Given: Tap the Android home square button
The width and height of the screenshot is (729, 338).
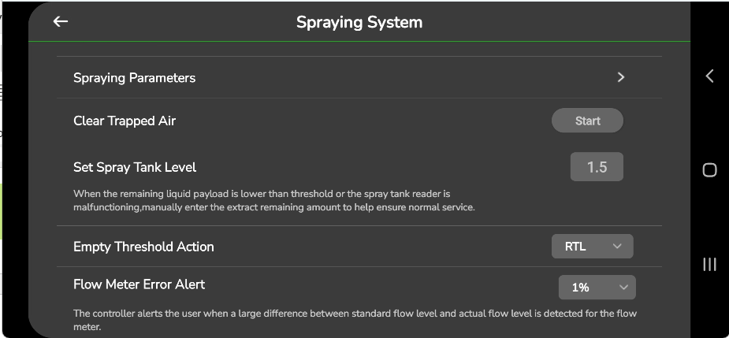Looking at the screenshot, I should pos(709,170).
